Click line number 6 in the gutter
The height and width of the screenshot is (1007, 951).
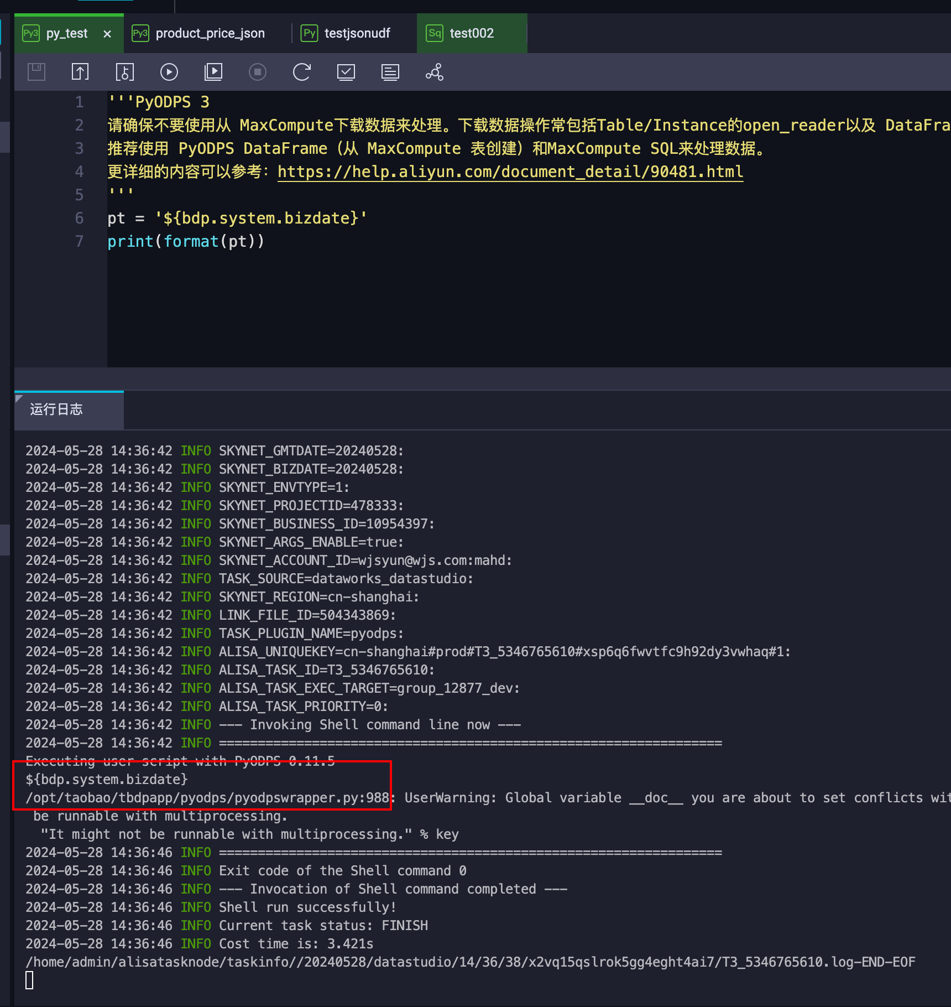coord(80,218)
